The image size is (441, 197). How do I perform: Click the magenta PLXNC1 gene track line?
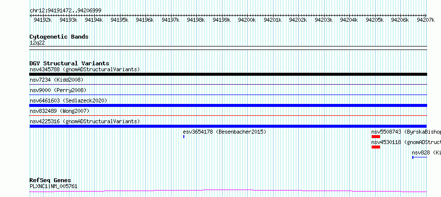pos(228,191)
